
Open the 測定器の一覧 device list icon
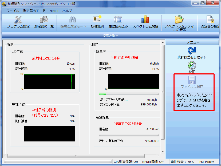(x=44, y=19)
